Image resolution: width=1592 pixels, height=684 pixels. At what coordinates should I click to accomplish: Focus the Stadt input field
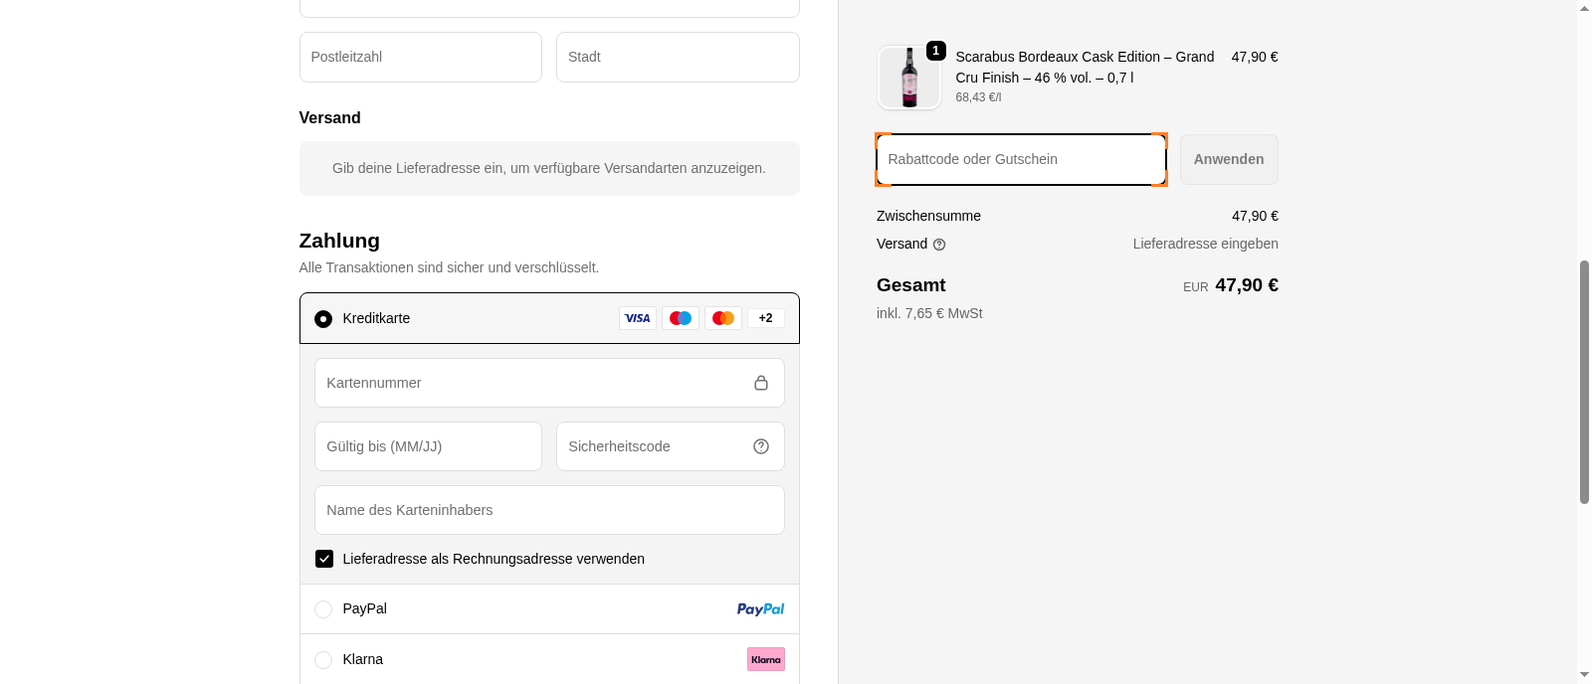point(677,57)
